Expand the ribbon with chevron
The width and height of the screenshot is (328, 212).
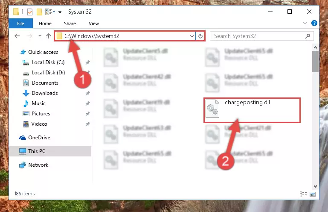305,23
